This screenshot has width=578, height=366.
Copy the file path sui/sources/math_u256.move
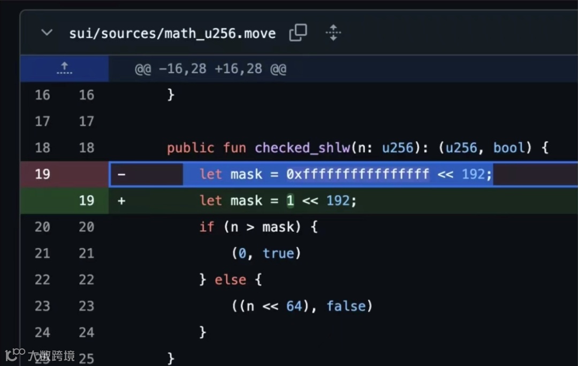pos(298,33)
